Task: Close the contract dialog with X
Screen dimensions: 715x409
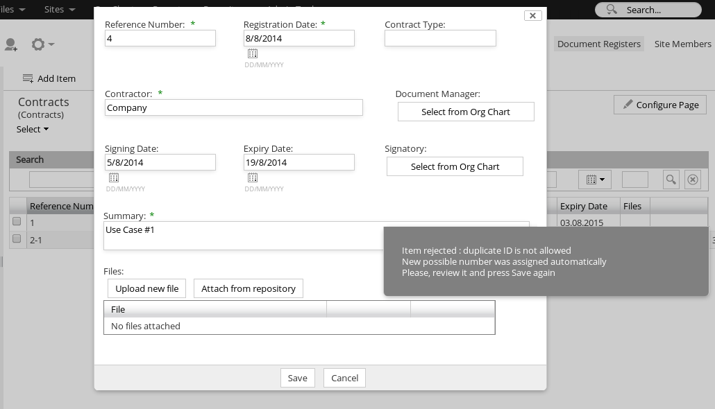Action: point(532,15)
